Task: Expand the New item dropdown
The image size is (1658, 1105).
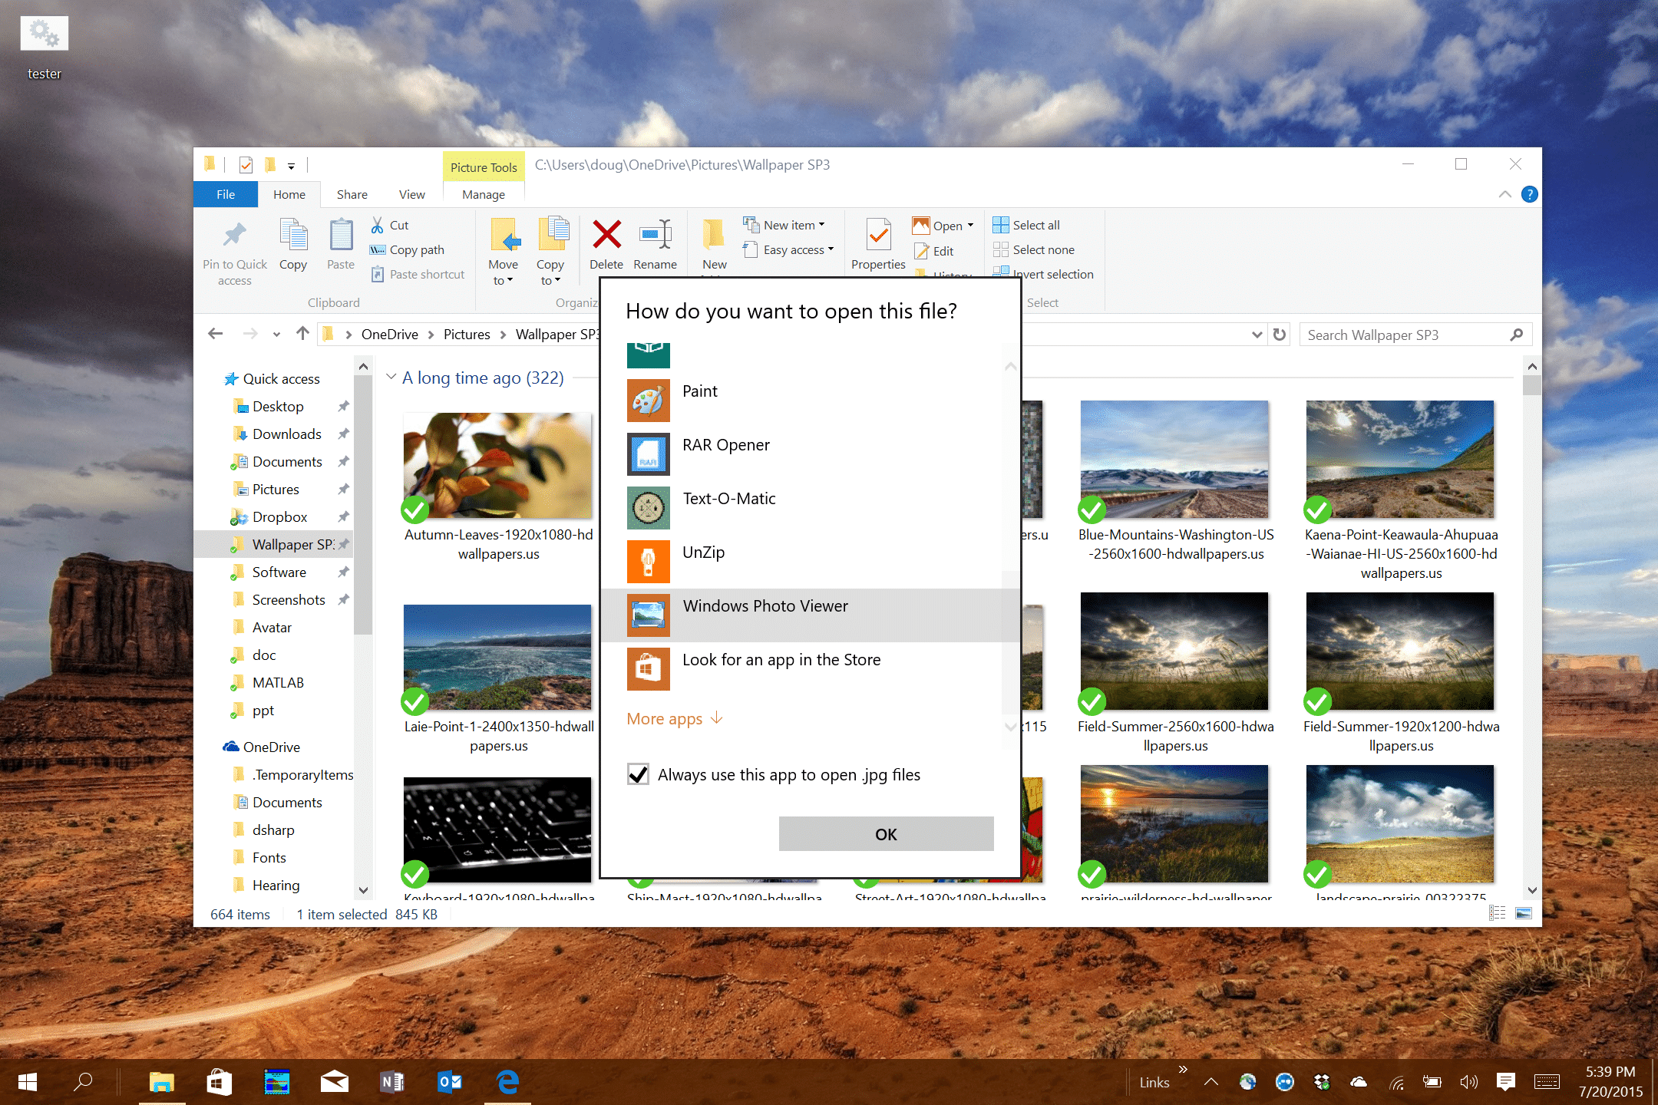Action: click(x=784, y=225)
